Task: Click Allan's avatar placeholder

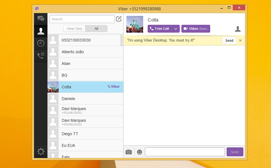Action: pyautogui.click(x=53, y=64)
